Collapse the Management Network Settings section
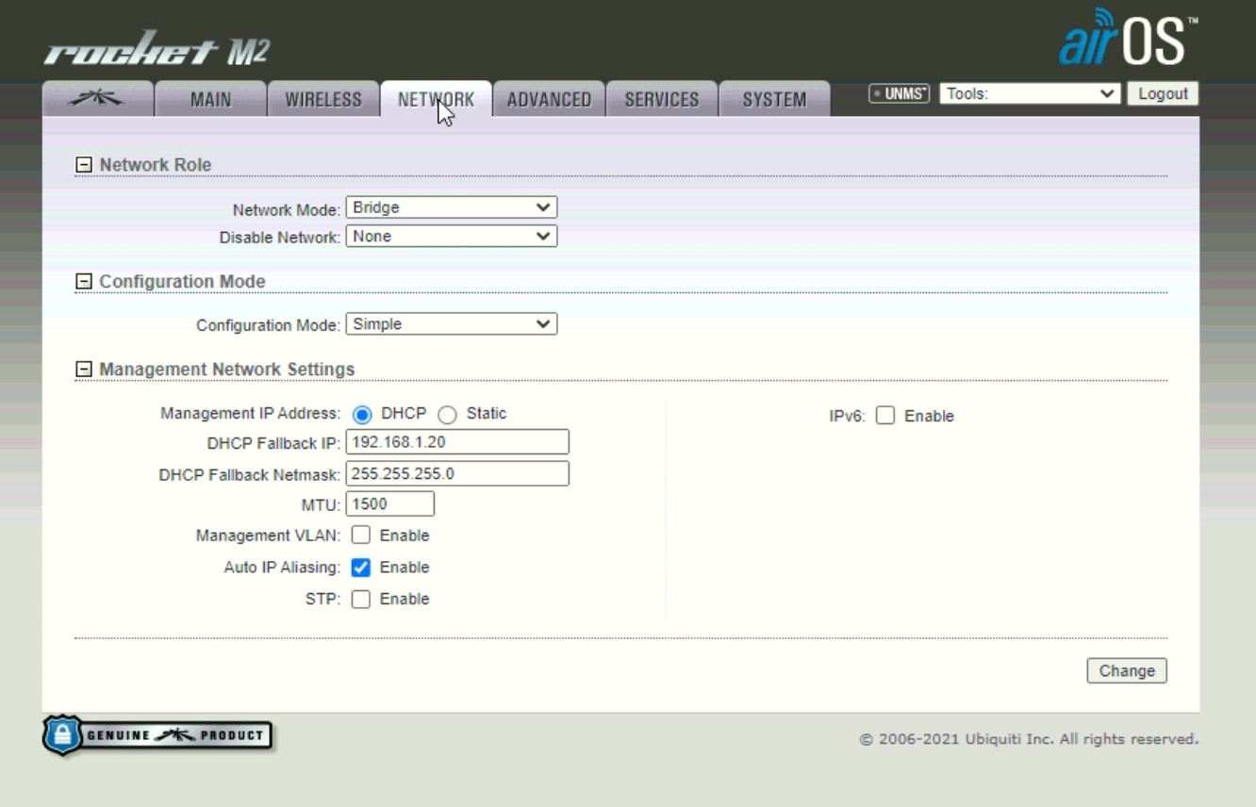 [84, 370]
